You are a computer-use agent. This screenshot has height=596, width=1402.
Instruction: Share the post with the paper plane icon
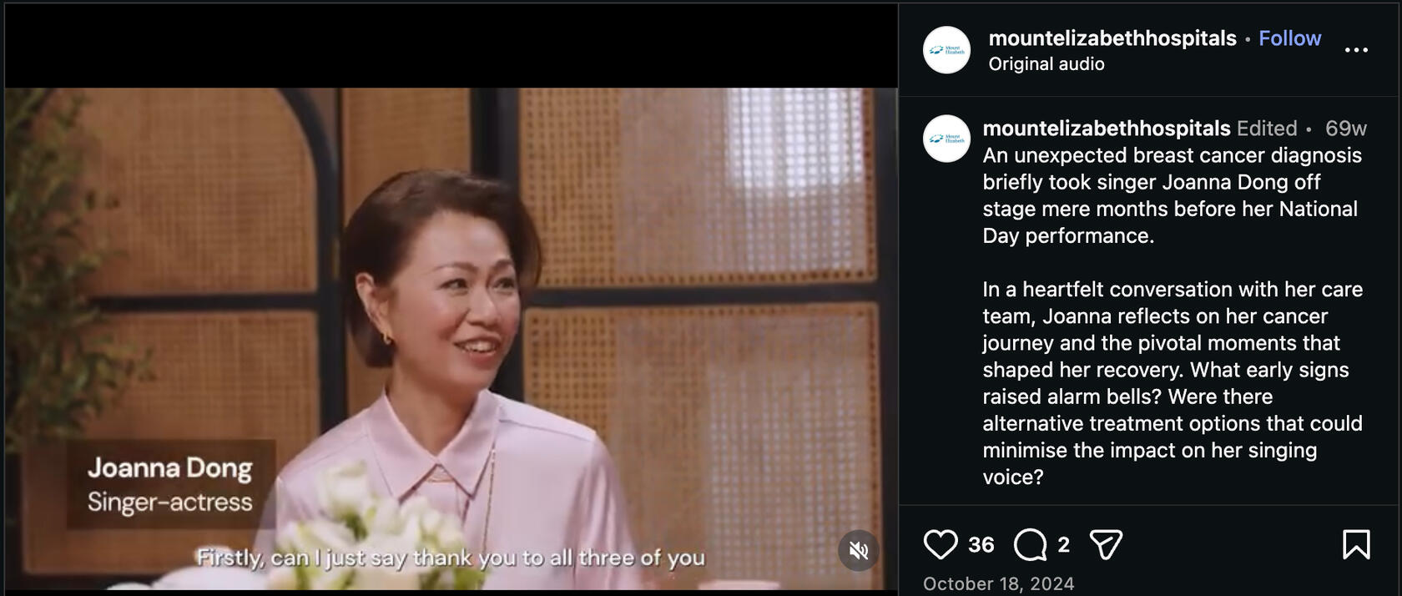[1106, 545]
